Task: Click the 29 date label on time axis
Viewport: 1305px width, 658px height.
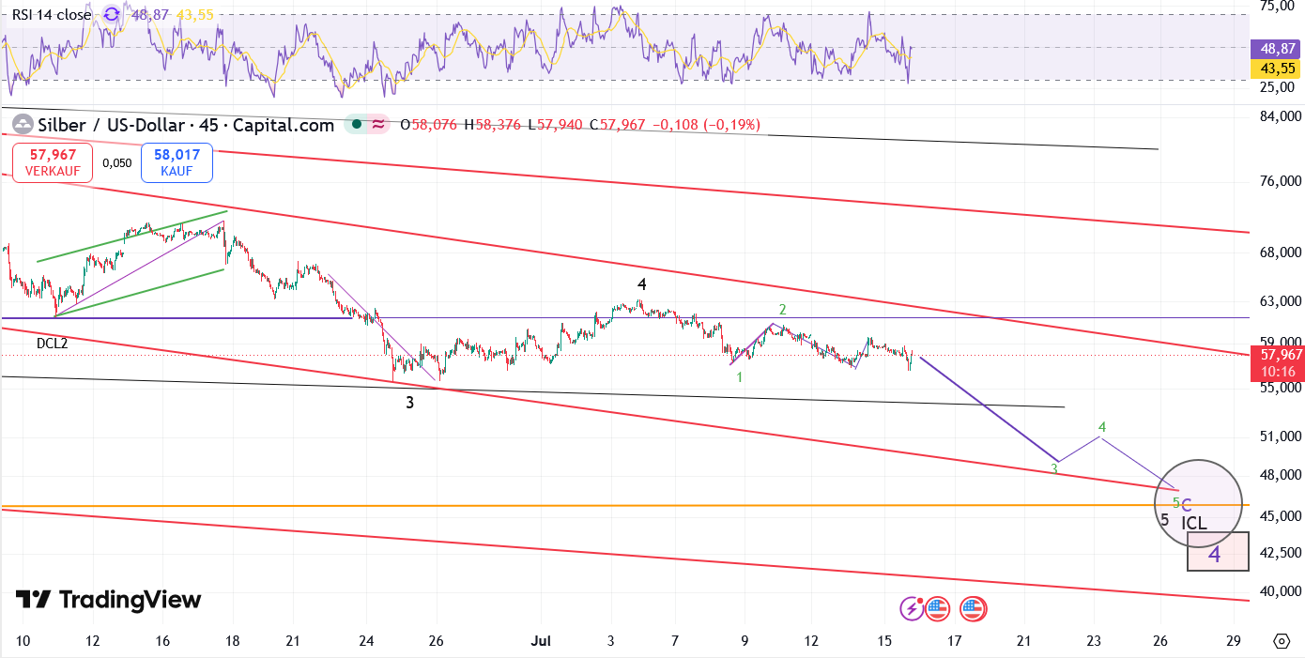Action: 1235,641
